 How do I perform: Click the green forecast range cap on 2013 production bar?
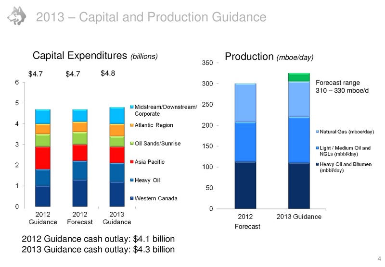299,77
